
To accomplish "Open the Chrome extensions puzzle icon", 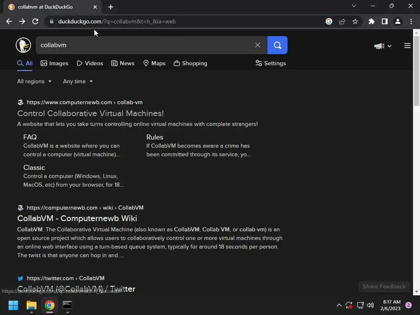I will (x=372, y=21).
